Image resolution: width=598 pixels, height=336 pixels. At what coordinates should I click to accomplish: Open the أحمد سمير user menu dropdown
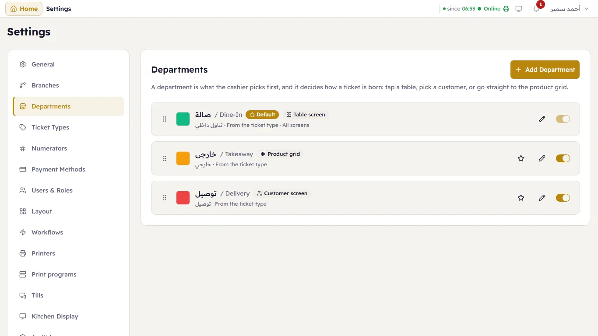tap(569, 9)
